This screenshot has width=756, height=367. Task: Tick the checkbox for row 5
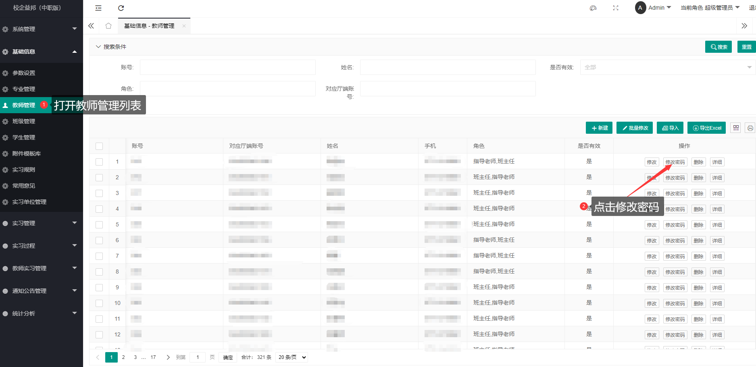tap(99, 225)
